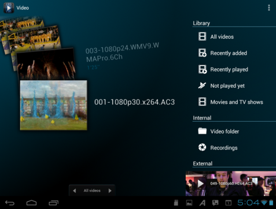Select the All videos library entry

234,36
